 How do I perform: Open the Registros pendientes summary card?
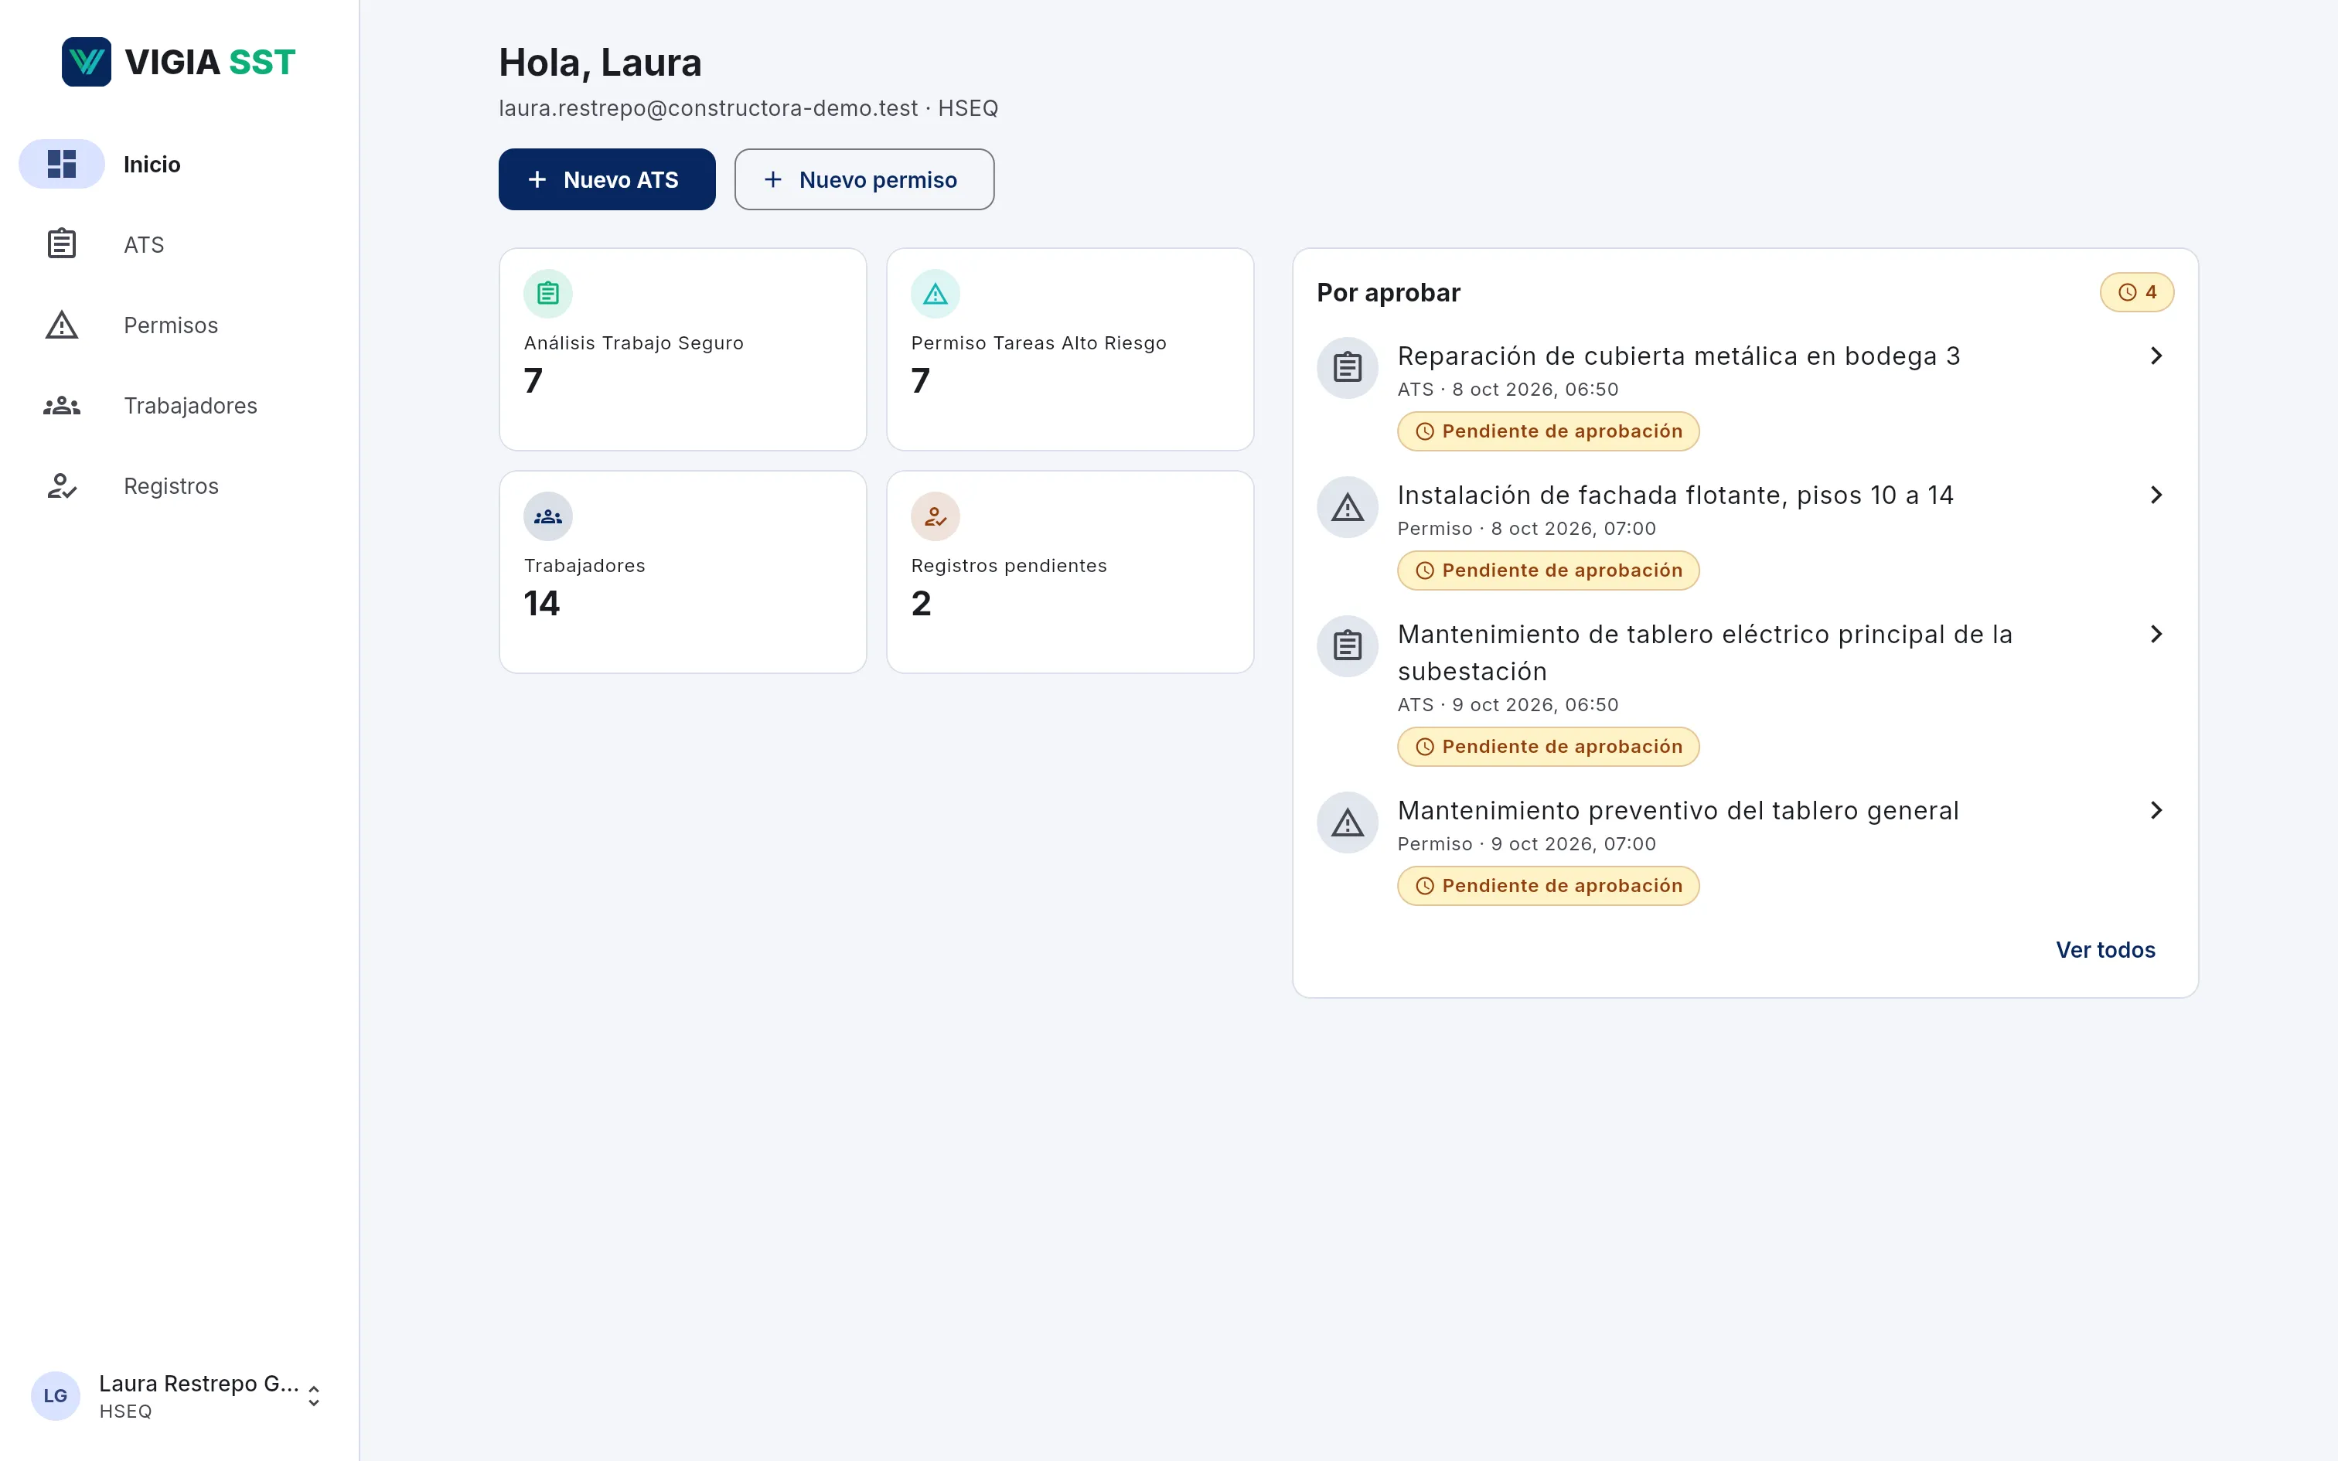[x=1071, y=572]
